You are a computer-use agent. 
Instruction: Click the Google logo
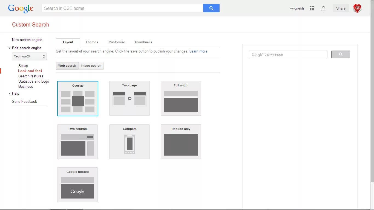coord(21,8)
